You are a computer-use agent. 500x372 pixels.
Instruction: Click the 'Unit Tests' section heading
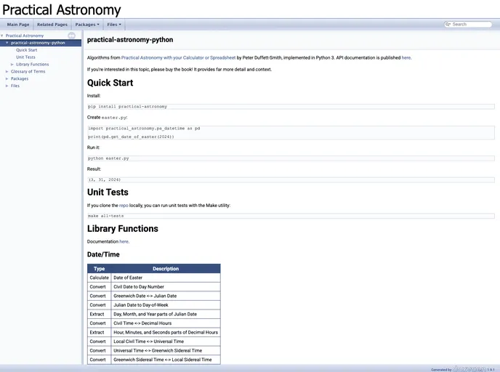coord(108,193)
